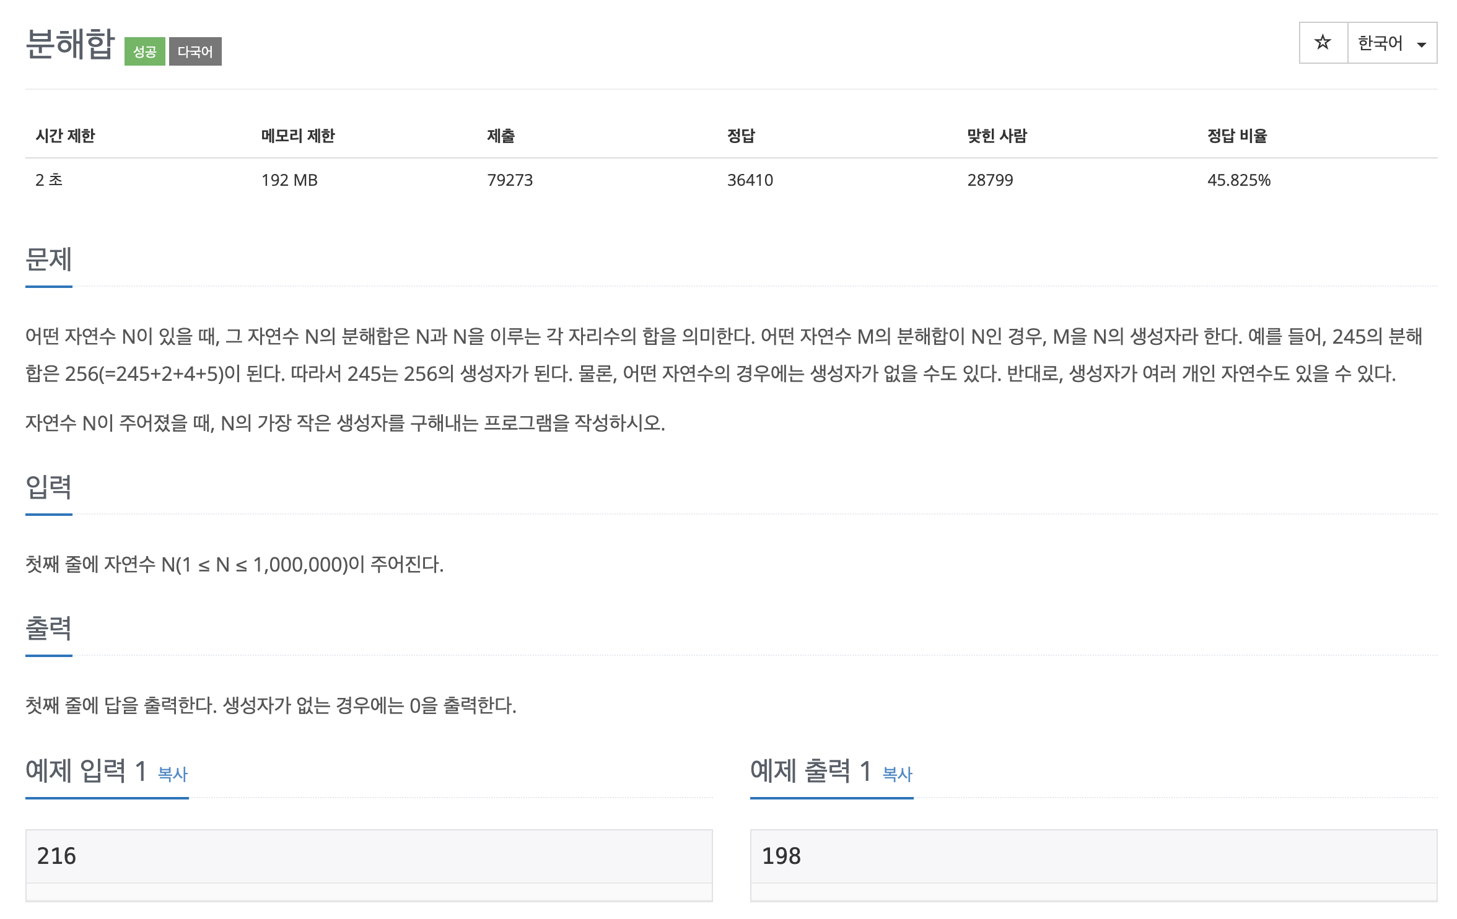This screenshot has width=1457, height=919.
Task: Click the 분해합 problem title
Action: 70,44
